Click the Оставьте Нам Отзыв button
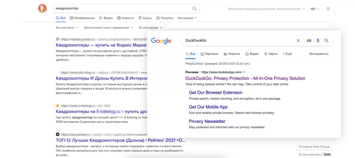Screen dimensions: 355x158 click(x=314, y=147)
